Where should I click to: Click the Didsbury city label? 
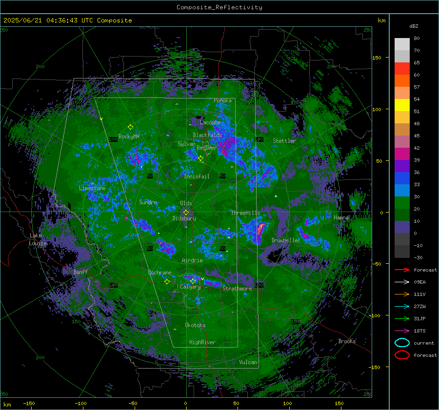(x=184, y=218)
